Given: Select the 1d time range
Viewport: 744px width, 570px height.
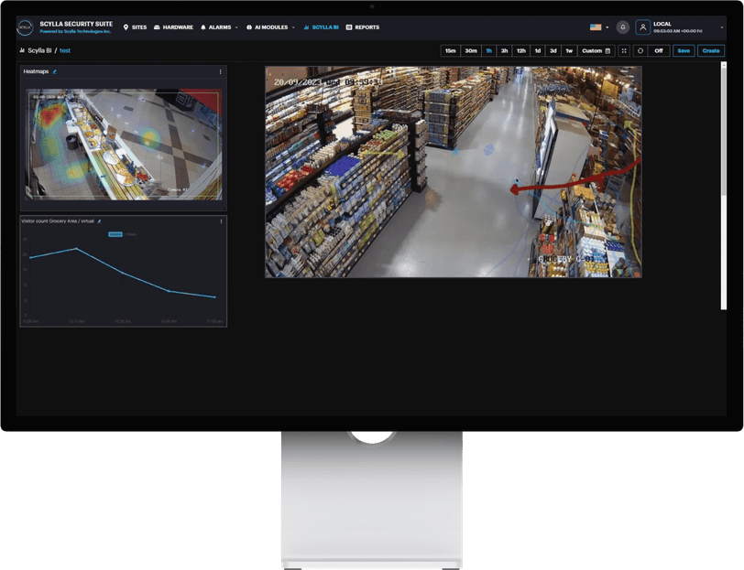Looking at the screenshot, I should click(538, 50).
